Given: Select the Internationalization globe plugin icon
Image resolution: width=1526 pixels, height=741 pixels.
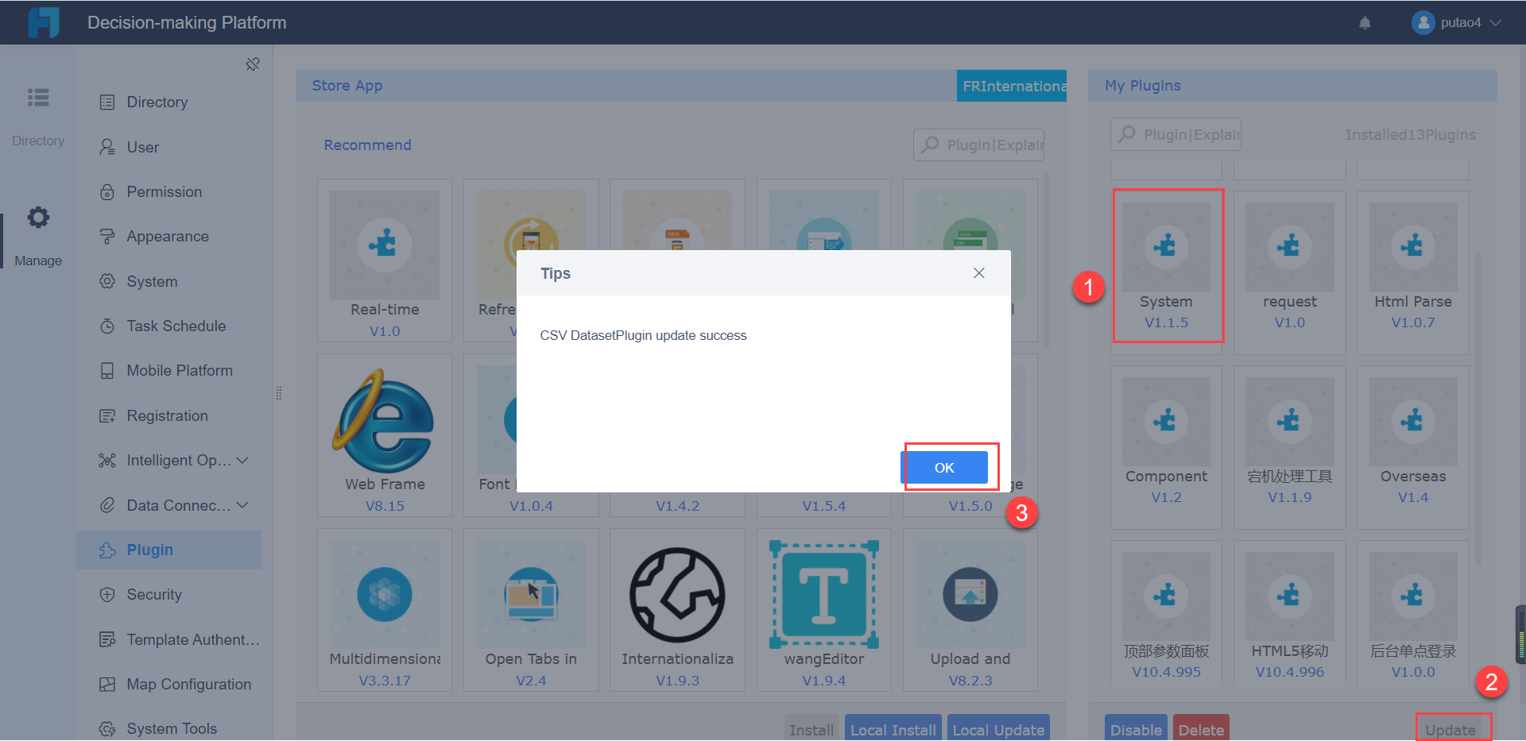Looking at the screenshot, I should tap(677, 595).
